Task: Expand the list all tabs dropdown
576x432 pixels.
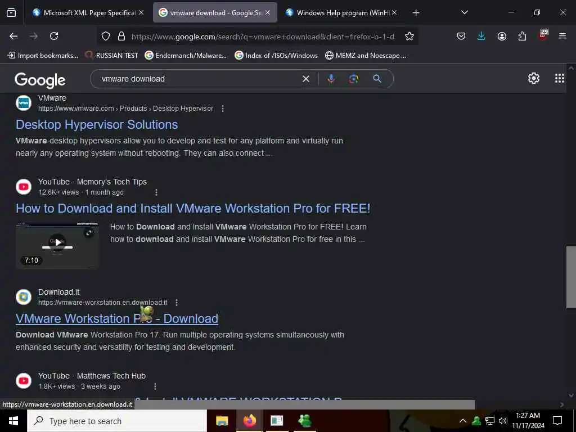Action: [464, 13]
